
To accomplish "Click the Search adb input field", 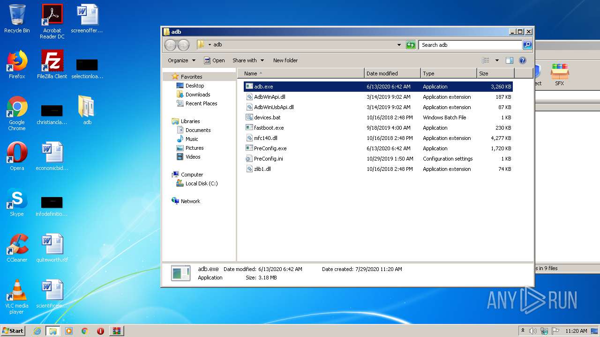I will [x=470, y=45].
